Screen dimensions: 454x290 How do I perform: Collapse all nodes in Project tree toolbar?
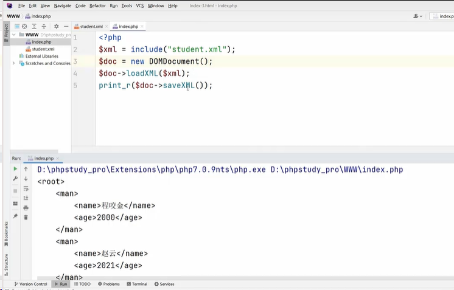(x=44, y=26)
